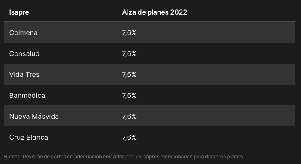Click the Alza de planes 2022 header

[x=155, y=12]
